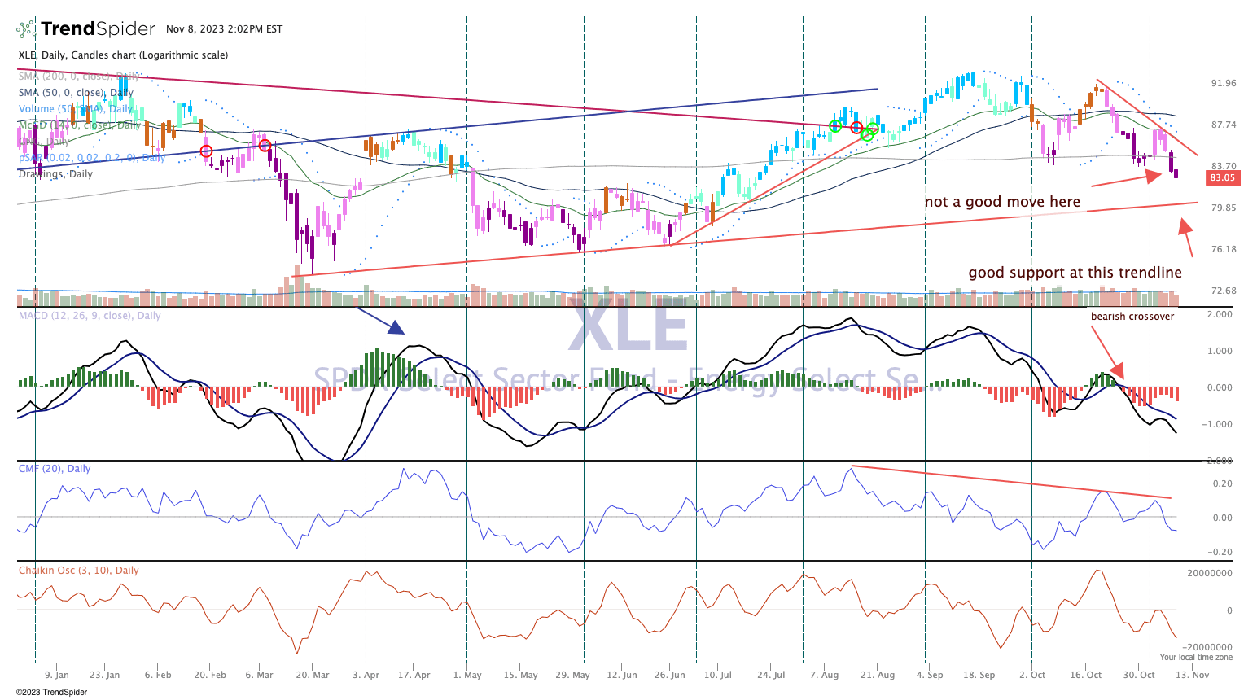Click the CMF axis value -0.20

[x=1221, y=552]
